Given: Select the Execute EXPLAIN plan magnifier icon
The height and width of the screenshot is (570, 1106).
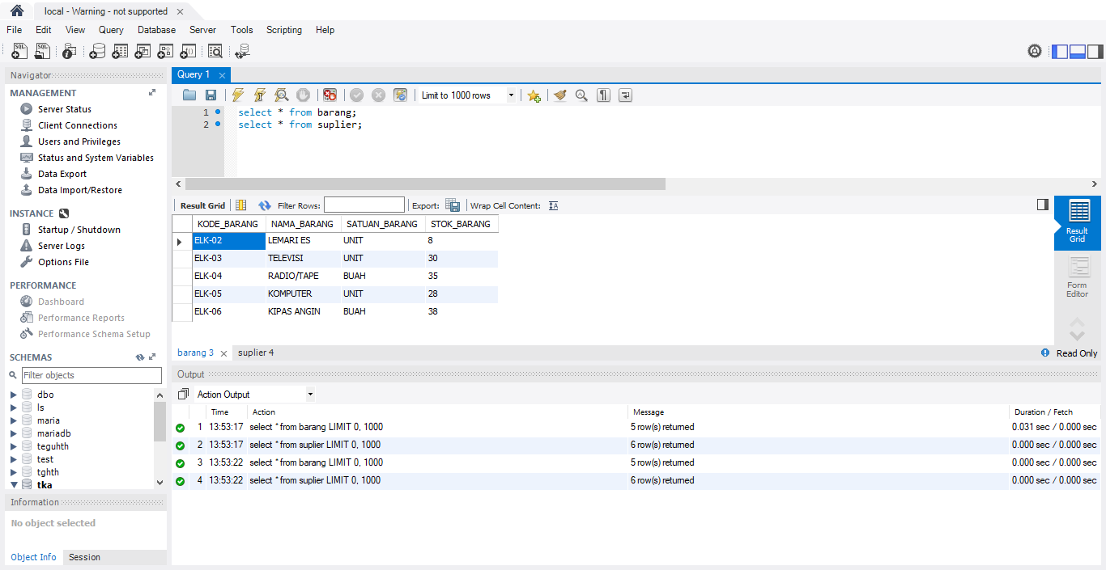Looking at the screenshot, I should point(281,95).
